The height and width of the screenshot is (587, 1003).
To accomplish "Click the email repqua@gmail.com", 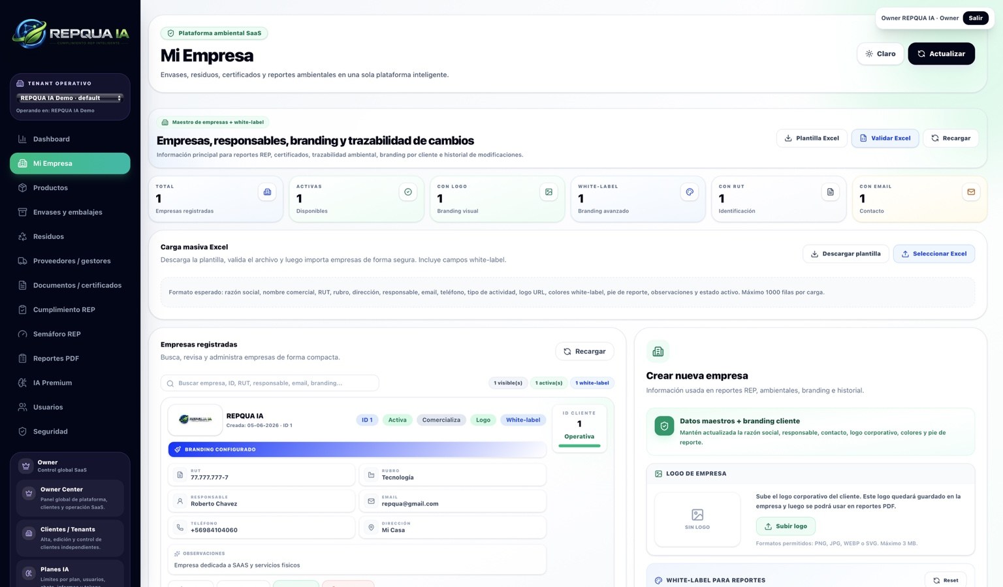I will 410,504.
